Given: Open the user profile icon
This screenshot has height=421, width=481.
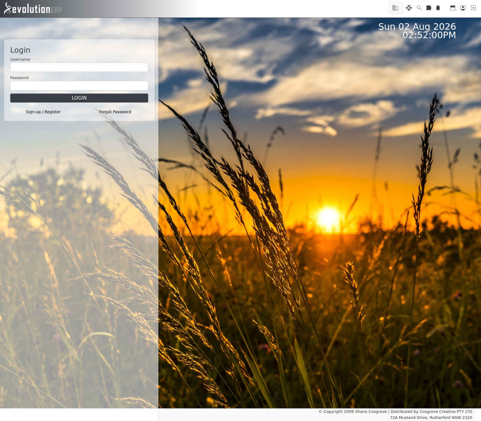Looking at the screenshot, I should point(463,8).
